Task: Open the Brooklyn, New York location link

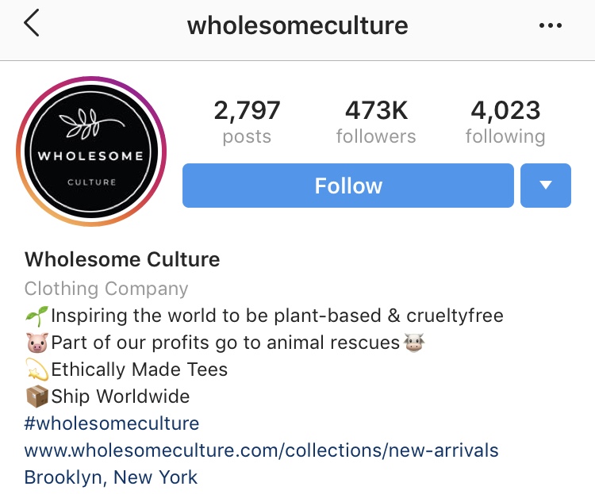Action: click(x=111, y=477)
